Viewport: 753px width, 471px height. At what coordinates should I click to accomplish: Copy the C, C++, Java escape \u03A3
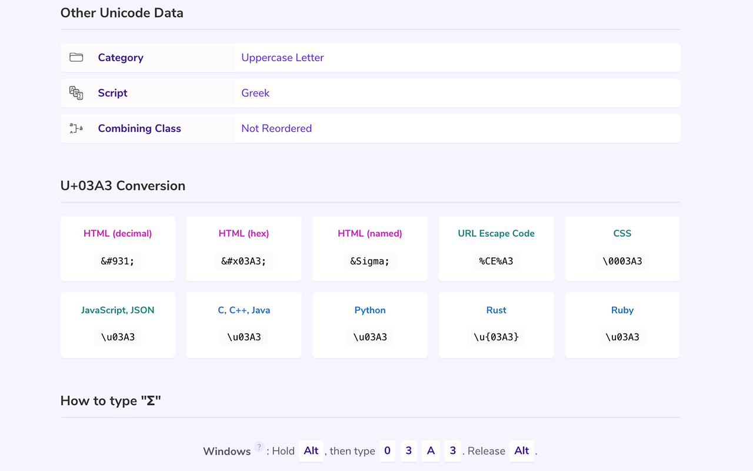244,337
